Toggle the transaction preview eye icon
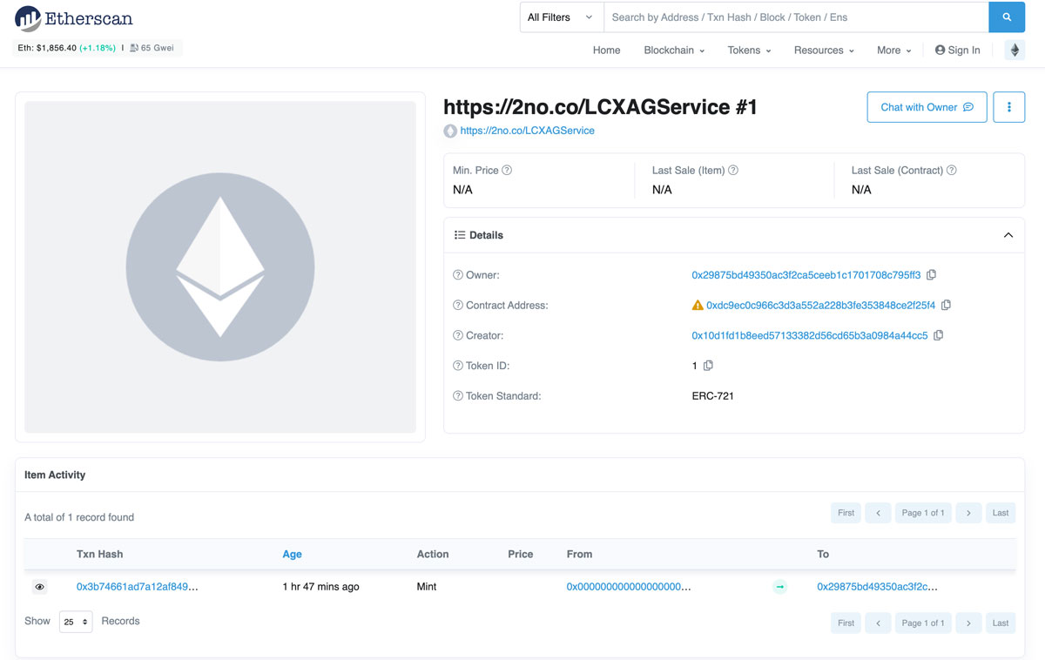 [39, 587]
